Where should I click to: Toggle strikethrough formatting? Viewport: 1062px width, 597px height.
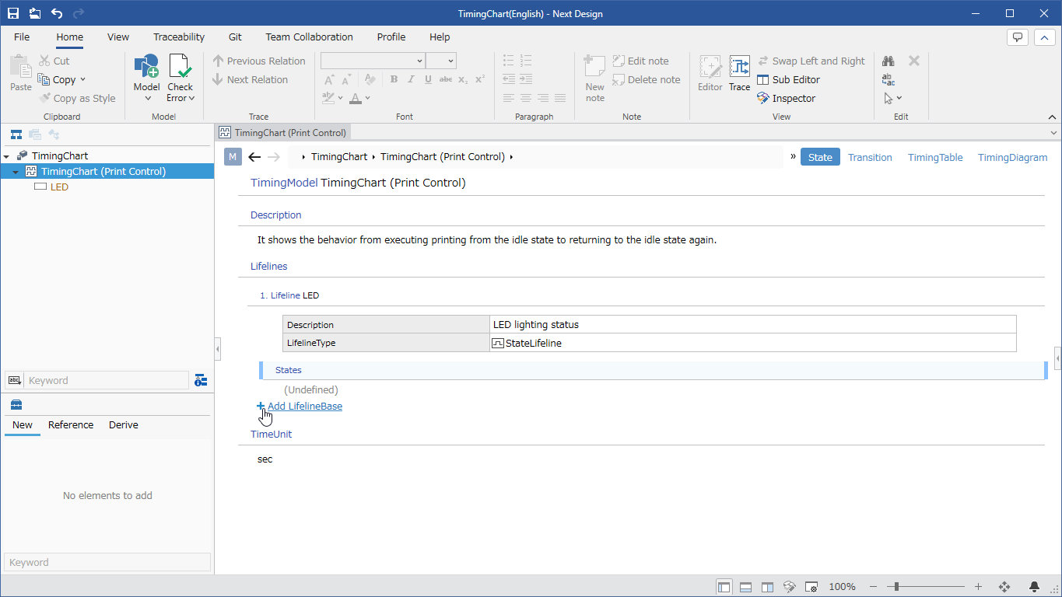446,79
